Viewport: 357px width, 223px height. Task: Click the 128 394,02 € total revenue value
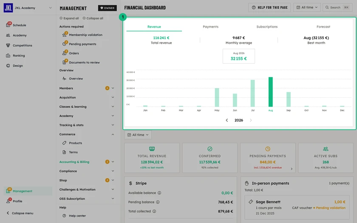pyautogui.click(x=152, y=162)
